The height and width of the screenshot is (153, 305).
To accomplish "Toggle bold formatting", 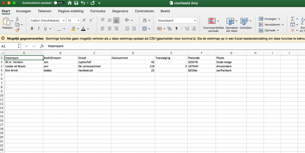I will coord(32,29).
